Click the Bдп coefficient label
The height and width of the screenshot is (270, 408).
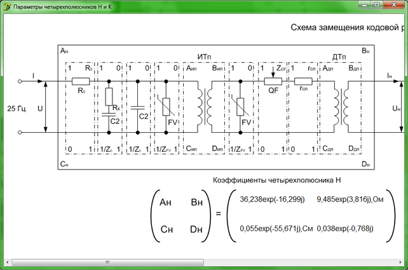(x=354, y=68)
